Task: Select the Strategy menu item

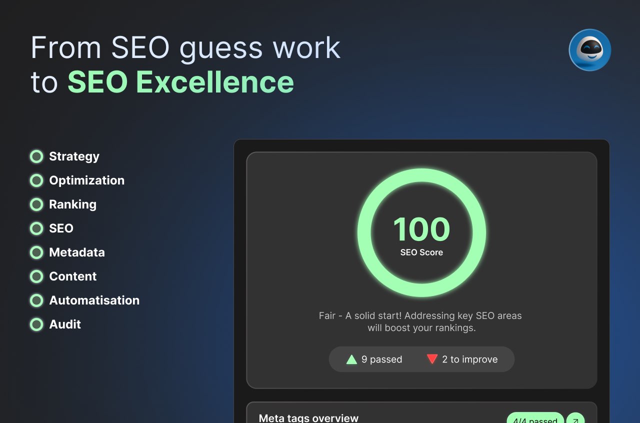Action: point(74,156)
